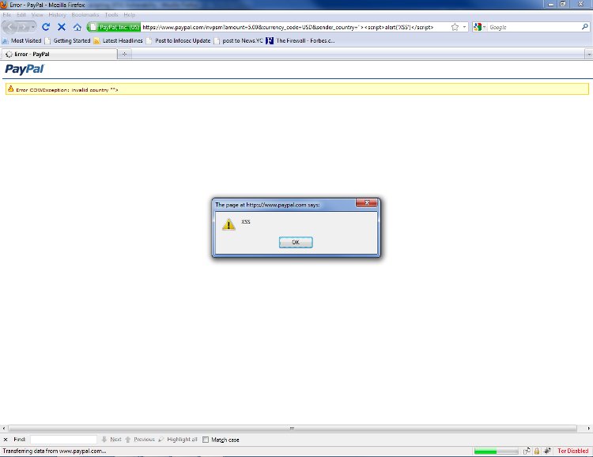Open the Latest Headlines feed bookmark

pyautogui.click(x=119, y=40)
